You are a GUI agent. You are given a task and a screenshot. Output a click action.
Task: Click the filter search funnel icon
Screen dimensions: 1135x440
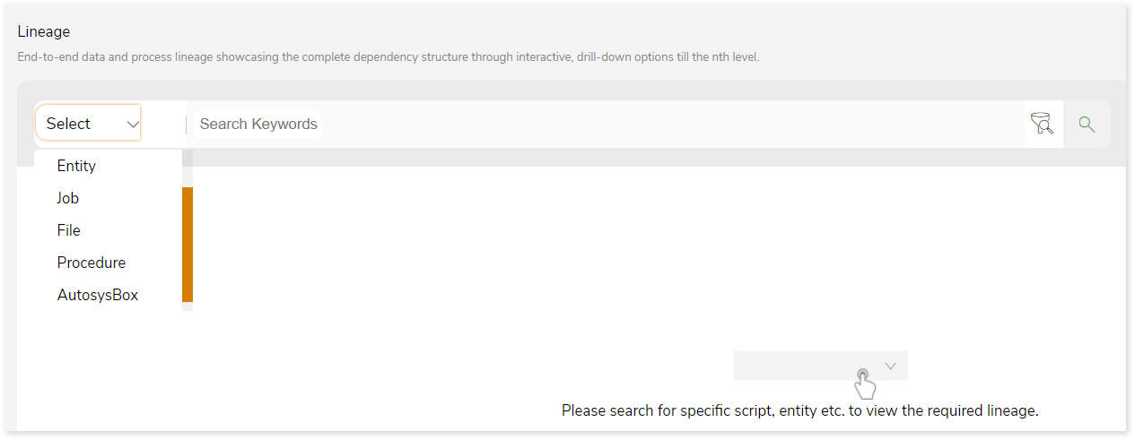[1042, 124]
